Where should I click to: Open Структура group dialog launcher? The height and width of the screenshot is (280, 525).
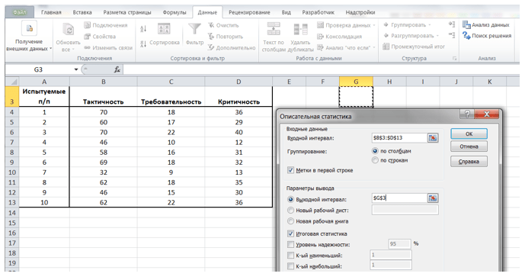(454, 58)
